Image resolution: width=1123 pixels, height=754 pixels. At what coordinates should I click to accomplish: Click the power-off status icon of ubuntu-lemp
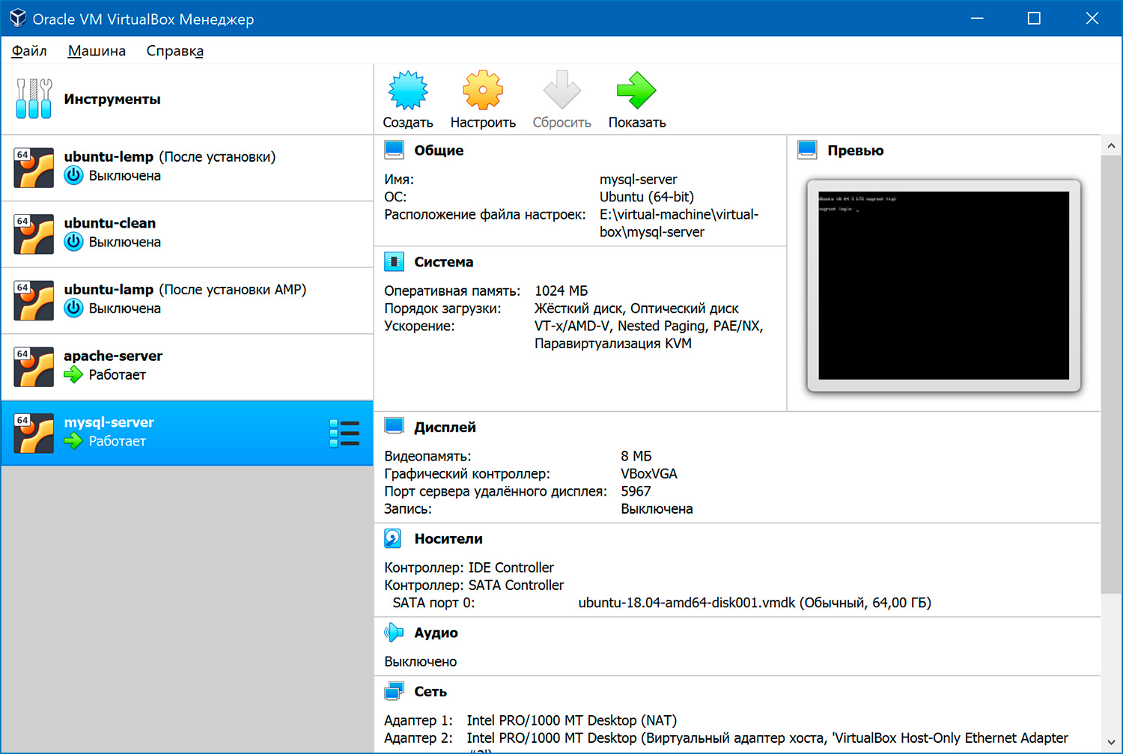tap(73, 175)
